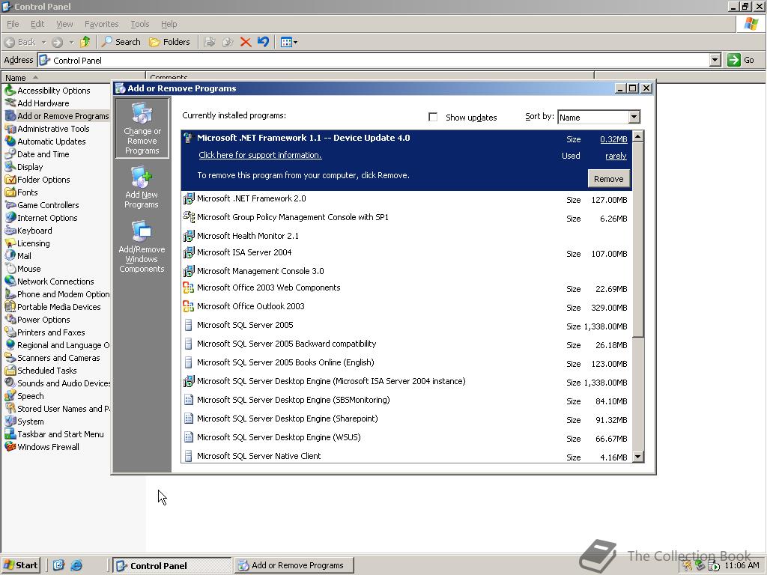Open Folder Options icon

tap(10, 180)
